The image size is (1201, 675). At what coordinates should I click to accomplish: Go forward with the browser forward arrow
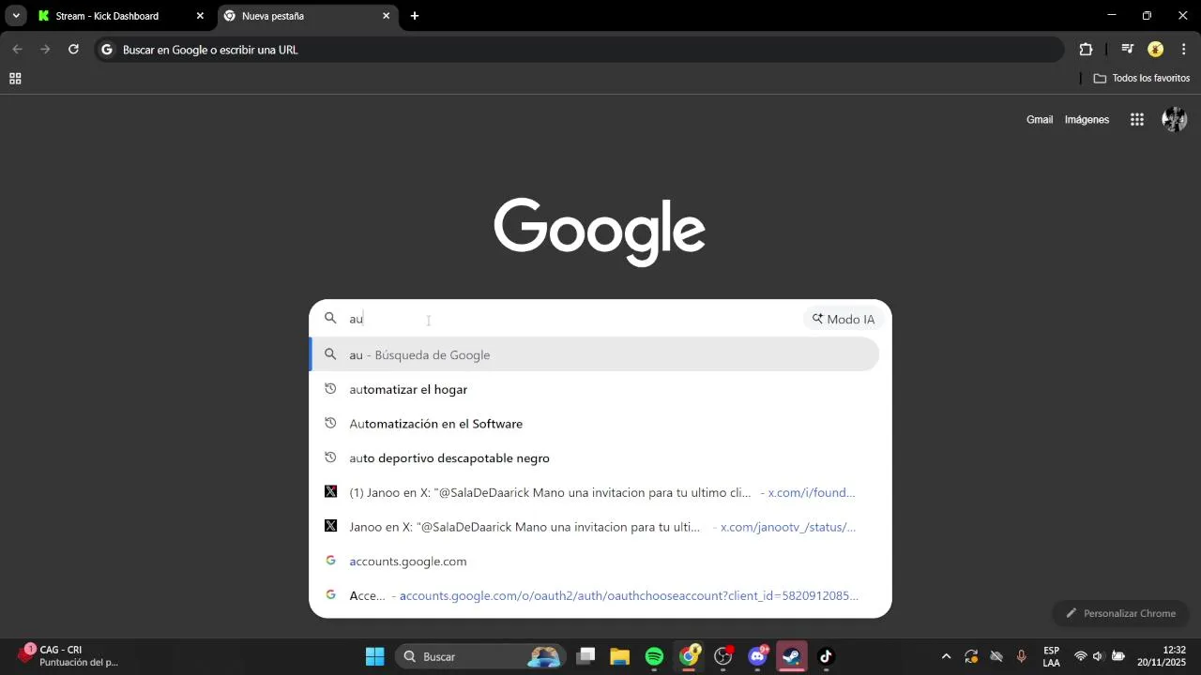44,50
